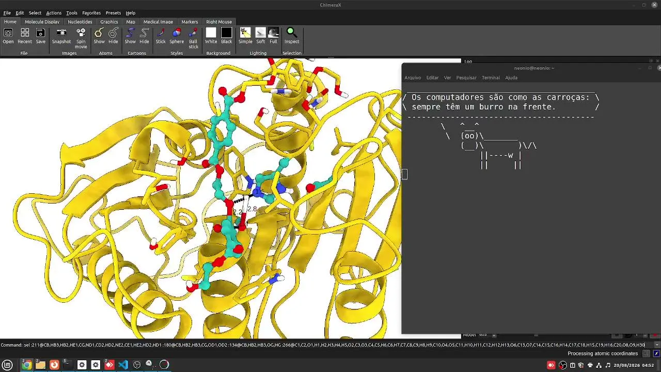Switch to the Markers tab
661x372 pixels.
190,22
